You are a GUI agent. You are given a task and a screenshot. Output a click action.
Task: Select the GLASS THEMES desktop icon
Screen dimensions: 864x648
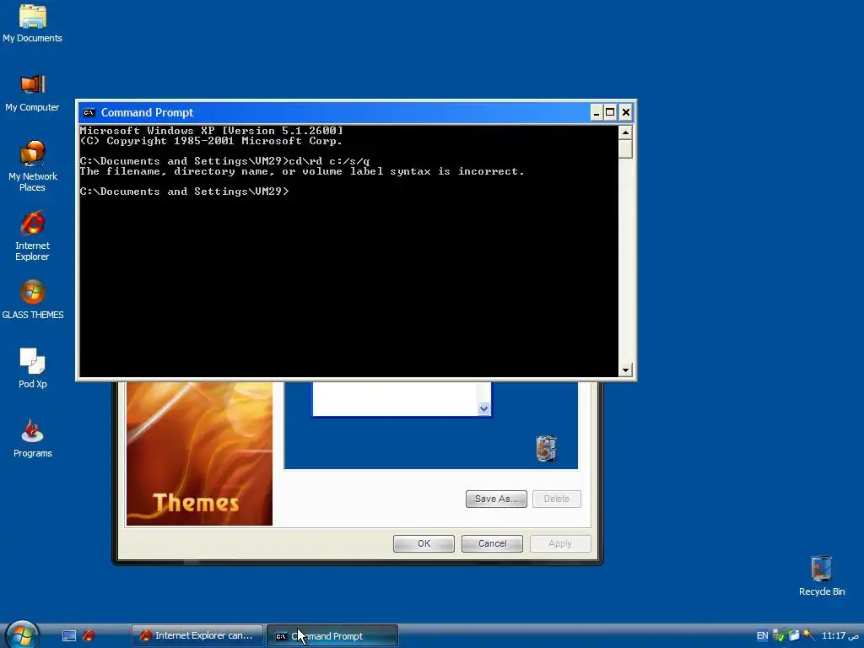pyautogui.click(x=32, y=300)
